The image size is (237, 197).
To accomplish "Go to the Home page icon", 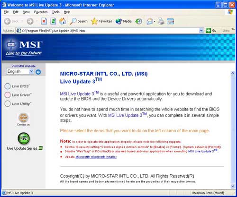I will click(x=63, y=21).
